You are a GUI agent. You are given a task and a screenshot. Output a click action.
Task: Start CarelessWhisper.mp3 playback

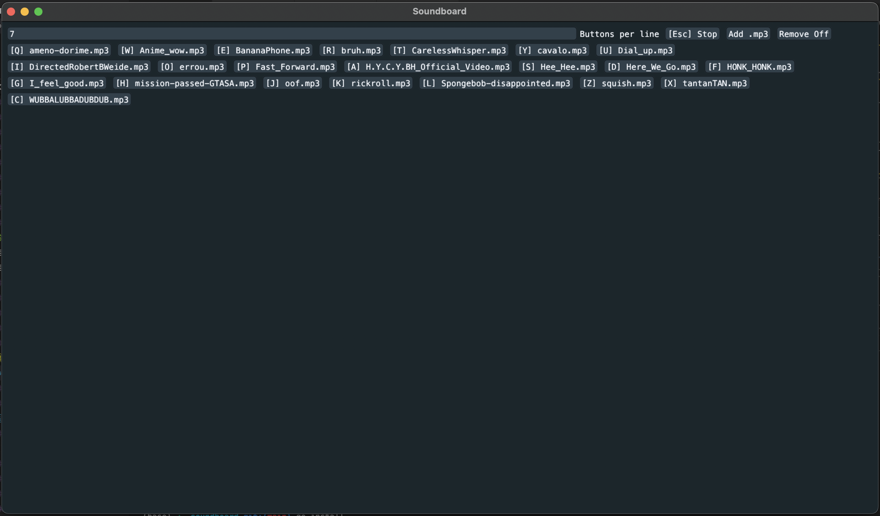point(449,50)
